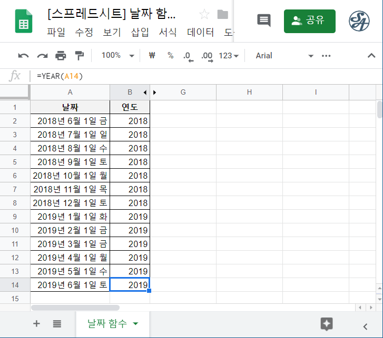Viewport: 383px width, 338px height.
Task: Open the 데이터 menu
Action: (x=201, y=33)
